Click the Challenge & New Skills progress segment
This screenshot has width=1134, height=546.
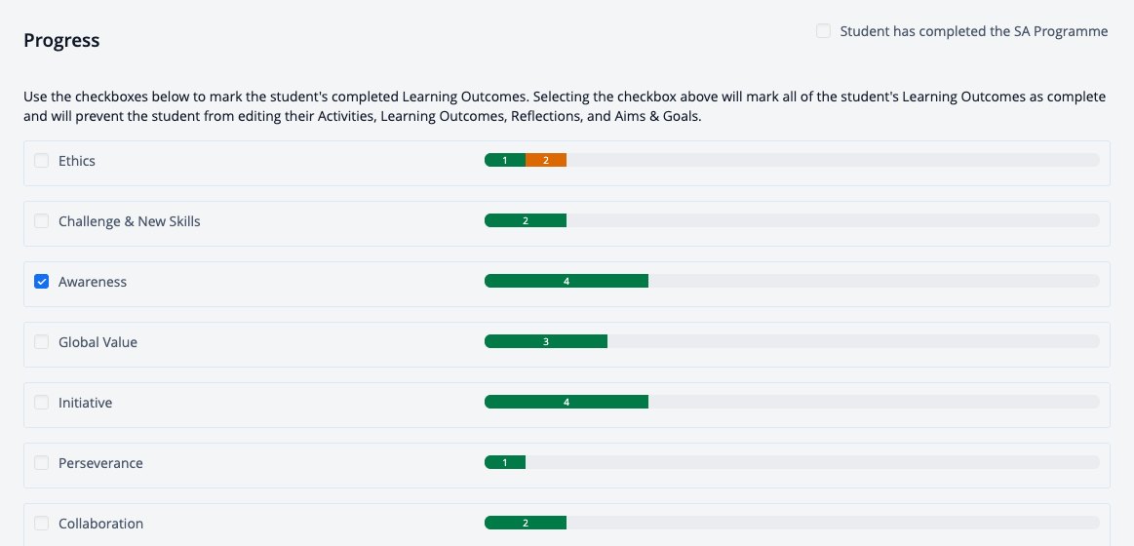point(526,221)
